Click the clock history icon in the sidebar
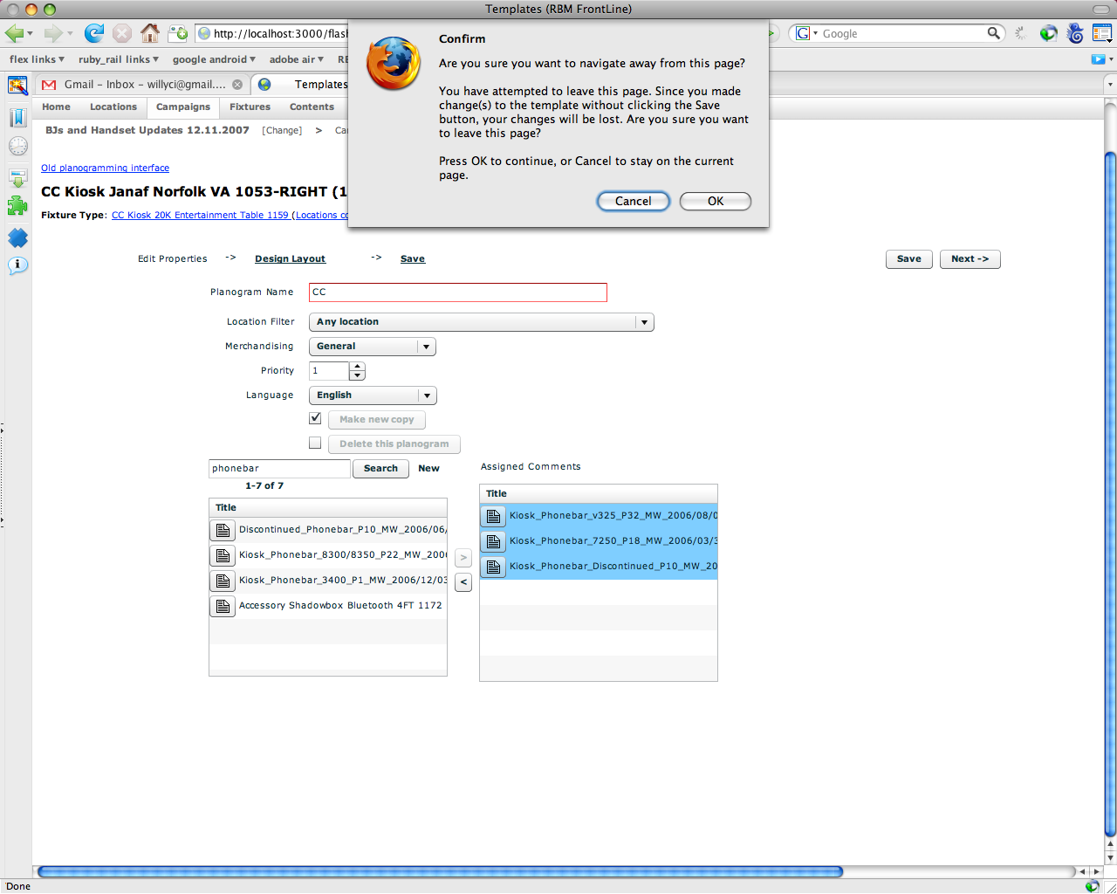The image size is (1117, 894). [x=17, y=146]
